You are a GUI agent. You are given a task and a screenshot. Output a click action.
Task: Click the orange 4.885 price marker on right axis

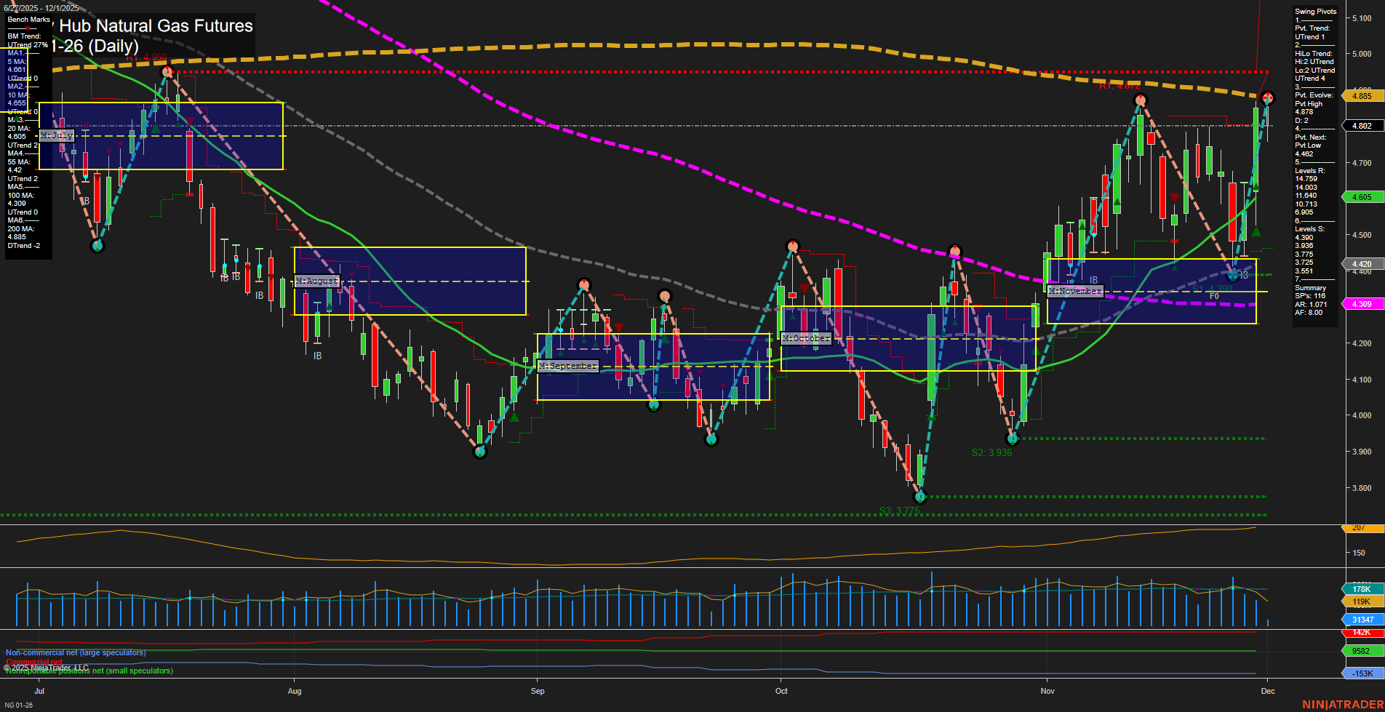pos(1362,95)
